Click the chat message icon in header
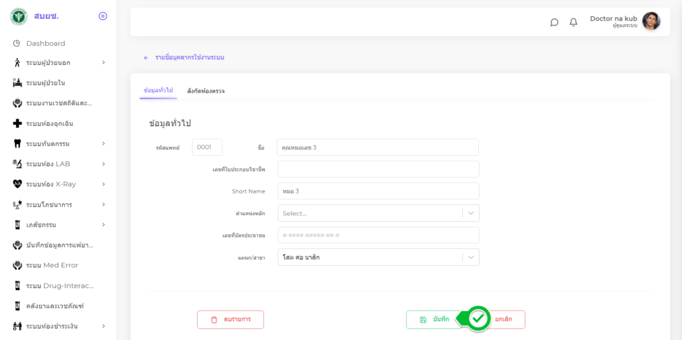The height and width of the screenshot is (340, 682). pos(554,22)
